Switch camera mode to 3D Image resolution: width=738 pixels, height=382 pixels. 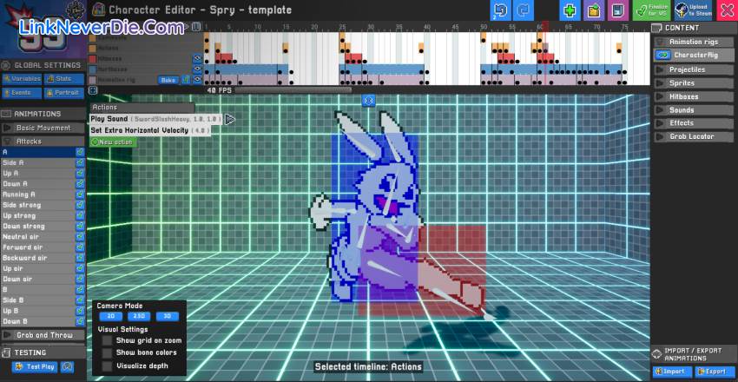point(168,318)
